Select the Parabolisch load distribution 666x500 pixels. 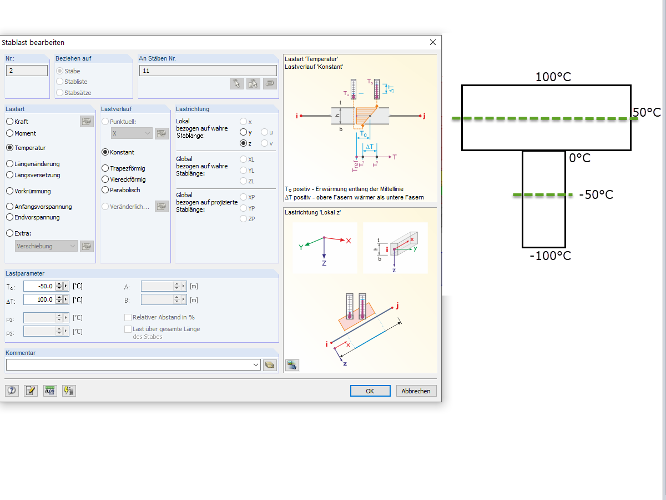(x=121, y=190)
